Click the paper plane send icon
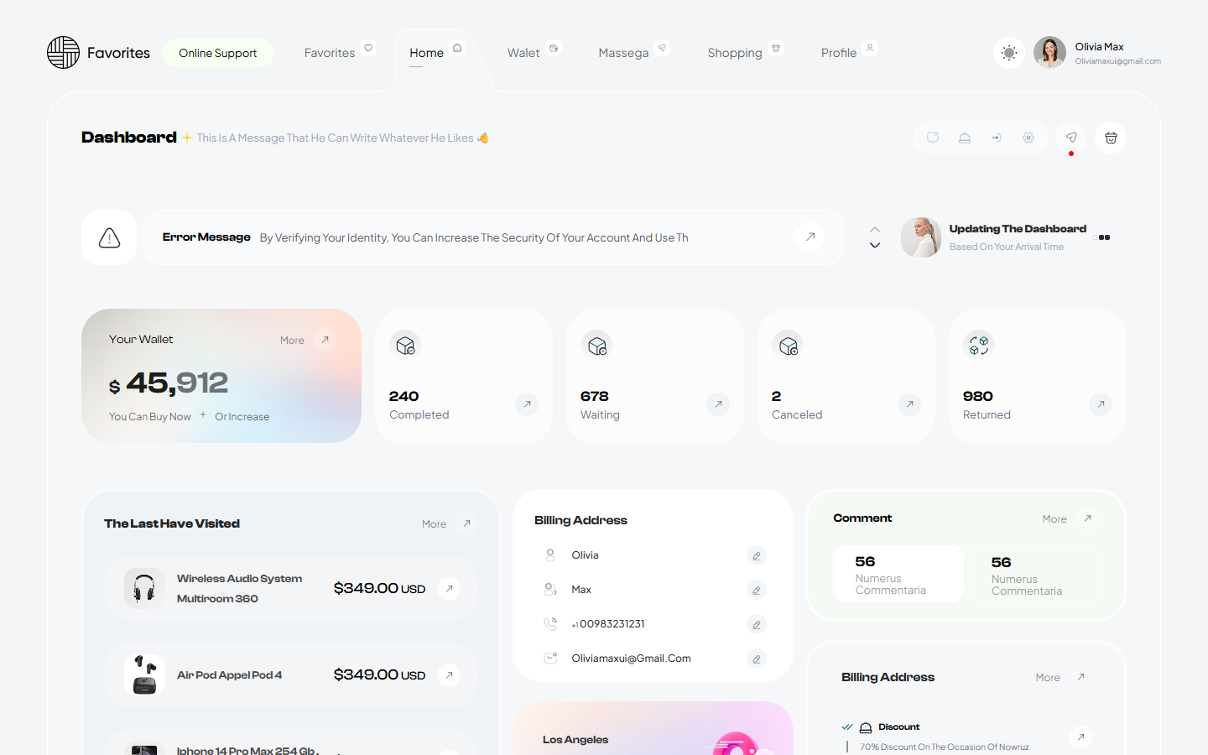This screenshot has height=755, width=1208. tap(1071, 138)
